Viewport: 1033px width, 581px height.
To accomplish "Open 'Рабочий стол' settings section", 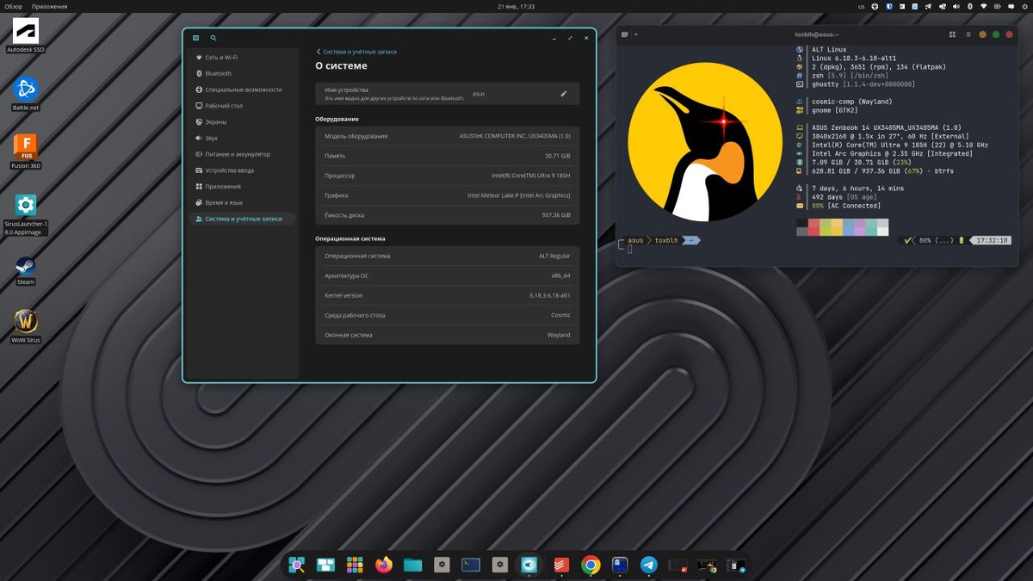I will click(x=243, y=106).
